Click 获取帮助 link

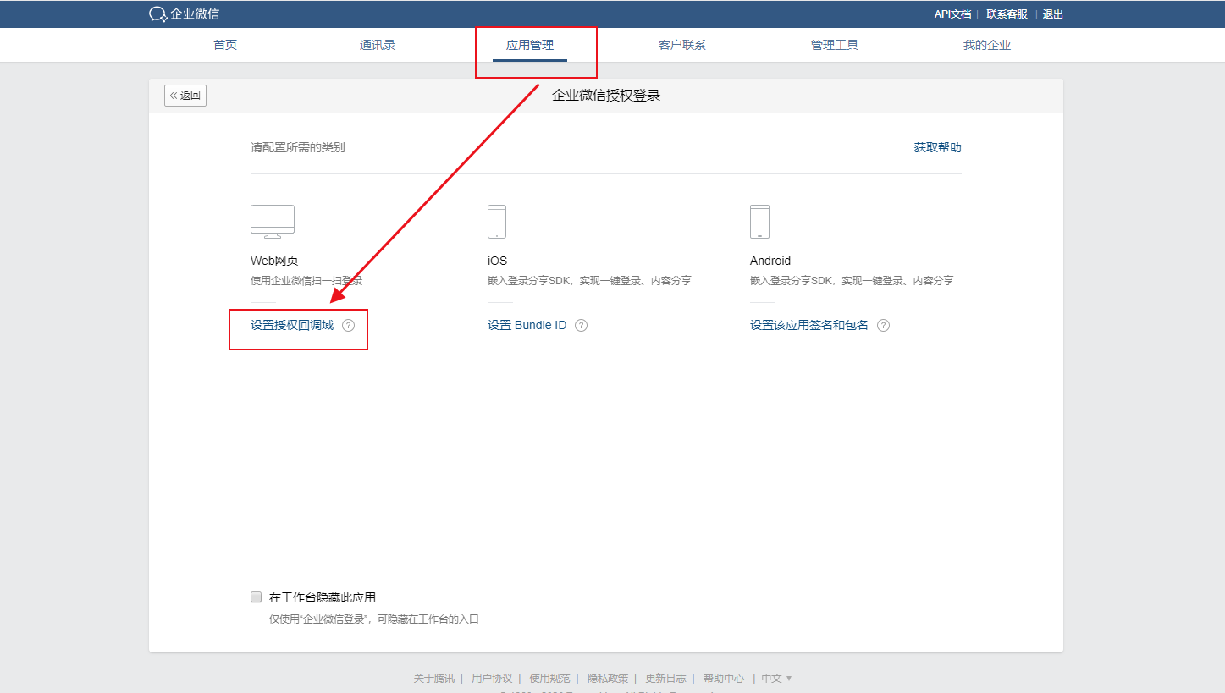tap(938, 148)
